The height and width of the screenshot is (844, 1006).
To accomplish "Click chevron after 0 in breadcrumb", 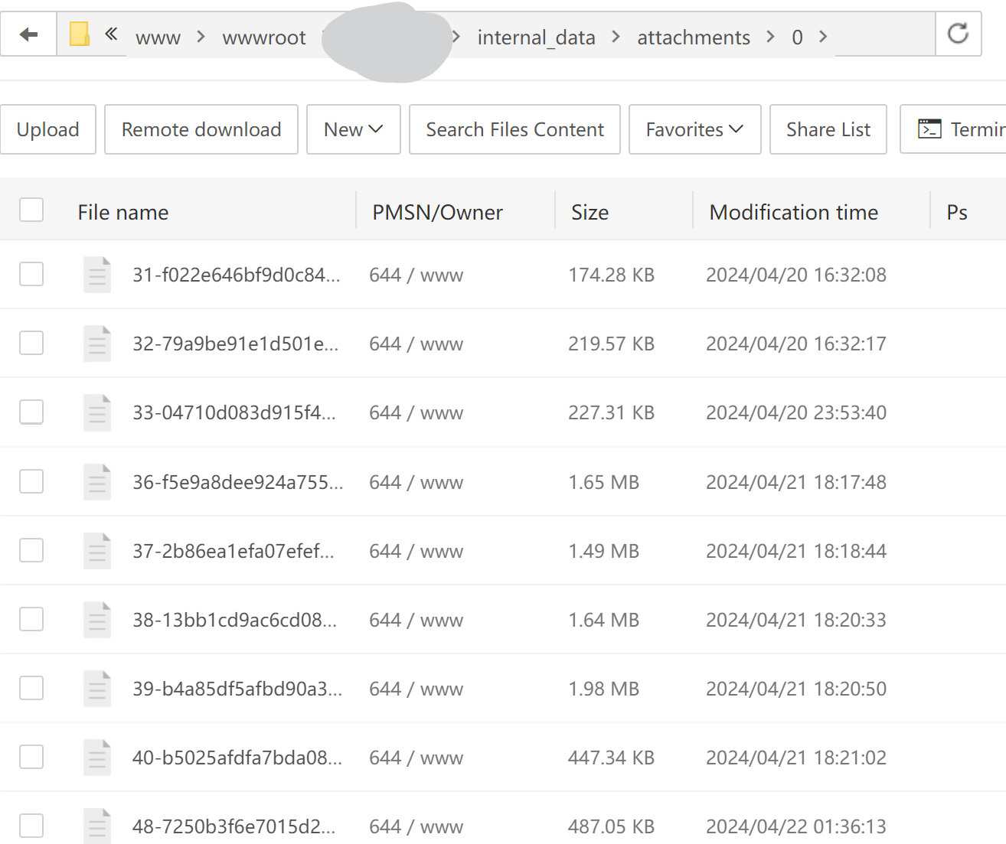I will tap(823, 37).
